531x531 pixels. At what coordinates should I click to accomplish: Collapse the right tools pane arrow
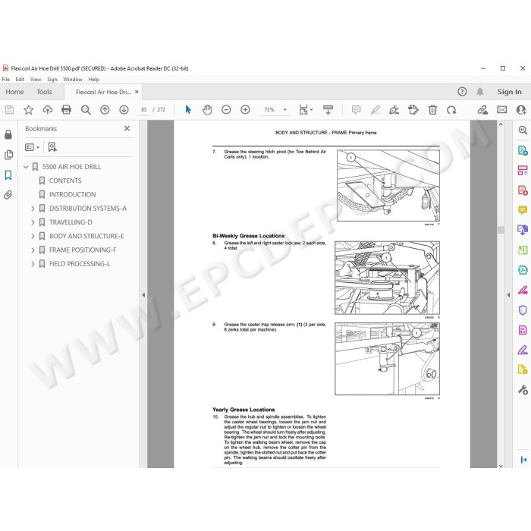[x=508, y=295]
